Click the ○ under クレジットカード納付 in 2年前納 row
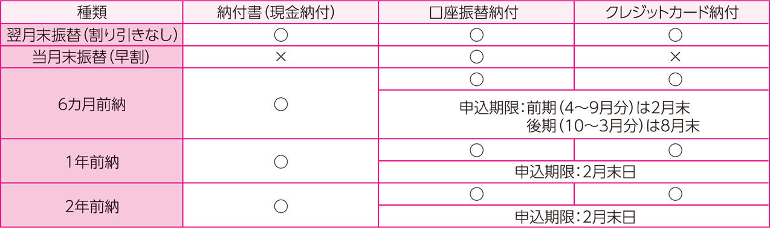Viewport: 770px width, 228px height. [675, 194]
